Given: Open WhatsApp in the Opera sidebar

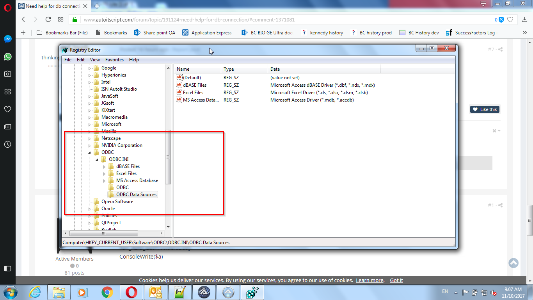Looking at the screenshot, I should 7,57.
